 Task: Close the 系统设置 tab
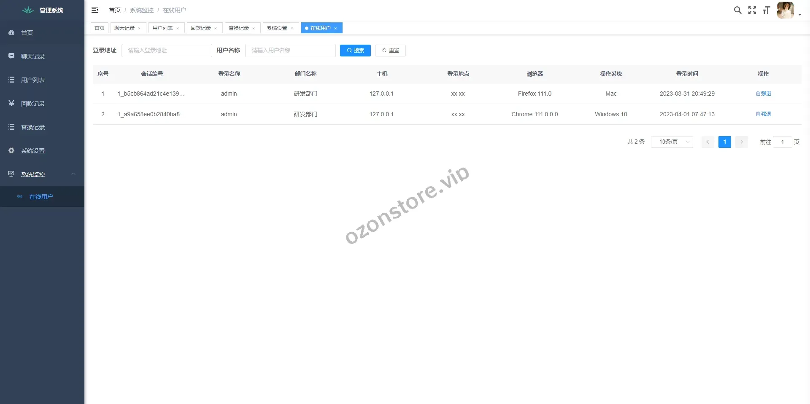[x=292, y=28]
